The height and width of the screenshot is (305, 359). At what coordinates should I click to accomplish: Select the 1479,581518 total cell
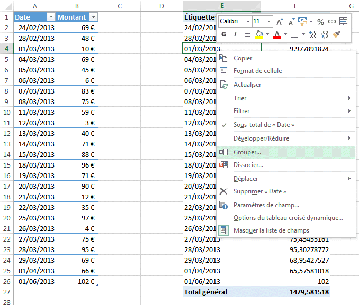pos(295,292)
